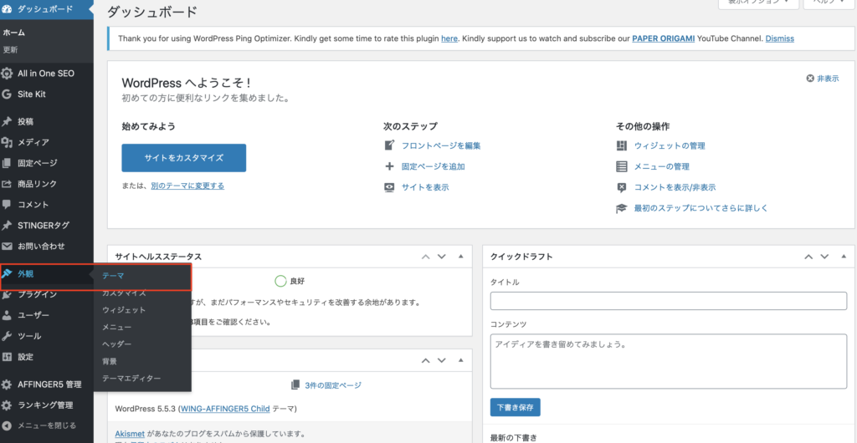The image size is (857, 443).
Task: Click 下書き保存 button in quick draft
Action: click(515, 408)
